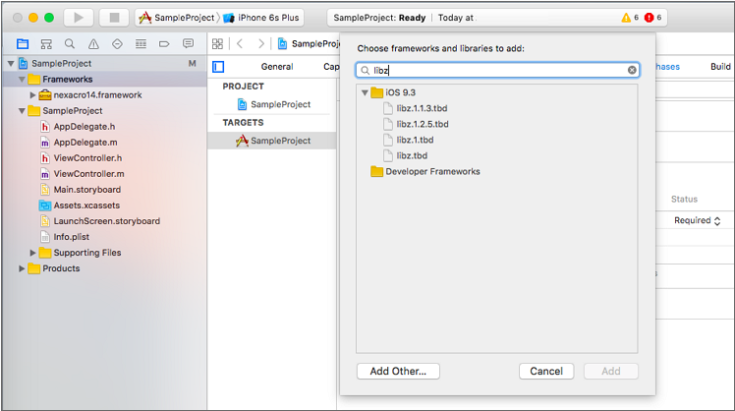Viewport: 735px width, 411px height.
Task: Open the Issue navigator
Action: (x=93, y=44)
